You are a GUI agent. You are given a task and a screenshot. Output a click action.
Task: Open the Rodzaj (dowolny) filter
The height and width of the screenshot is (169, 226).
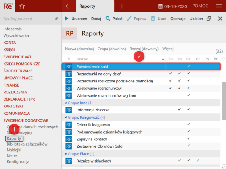144,49
